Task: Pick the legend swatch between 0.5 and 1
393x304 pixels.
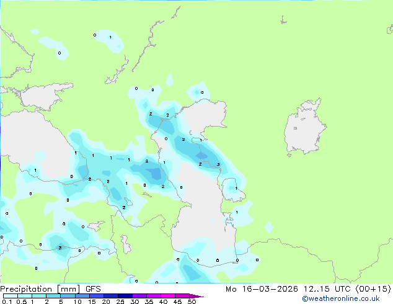Action: pos(25,296)
